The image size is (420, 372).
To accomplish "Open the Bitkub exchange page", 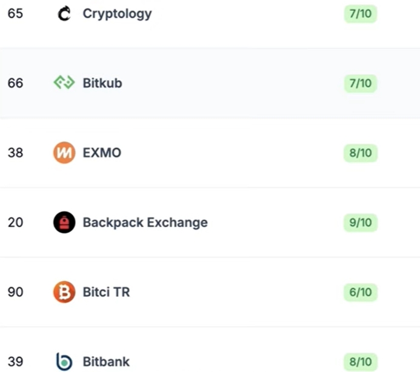I will click(x=102, y=83).
